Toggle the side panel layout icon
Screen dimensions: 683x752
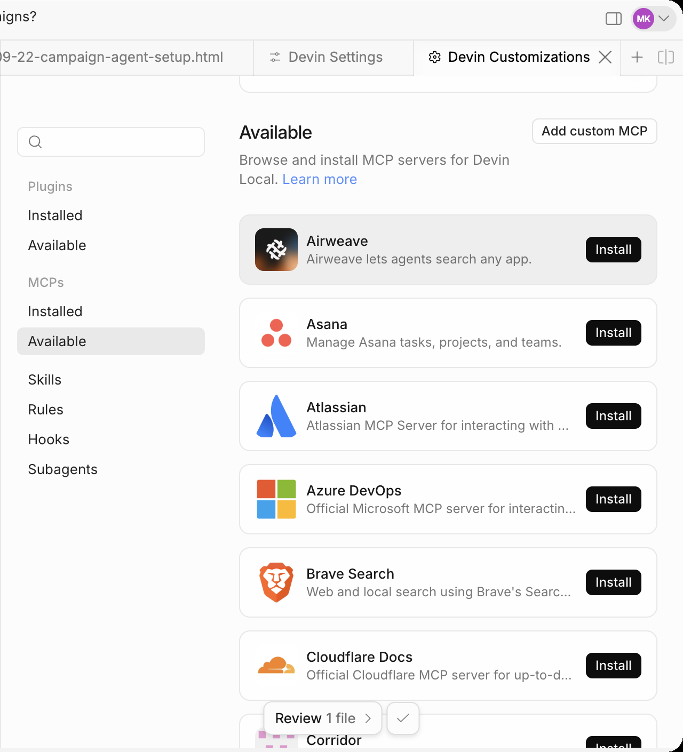tap(614, 19)
